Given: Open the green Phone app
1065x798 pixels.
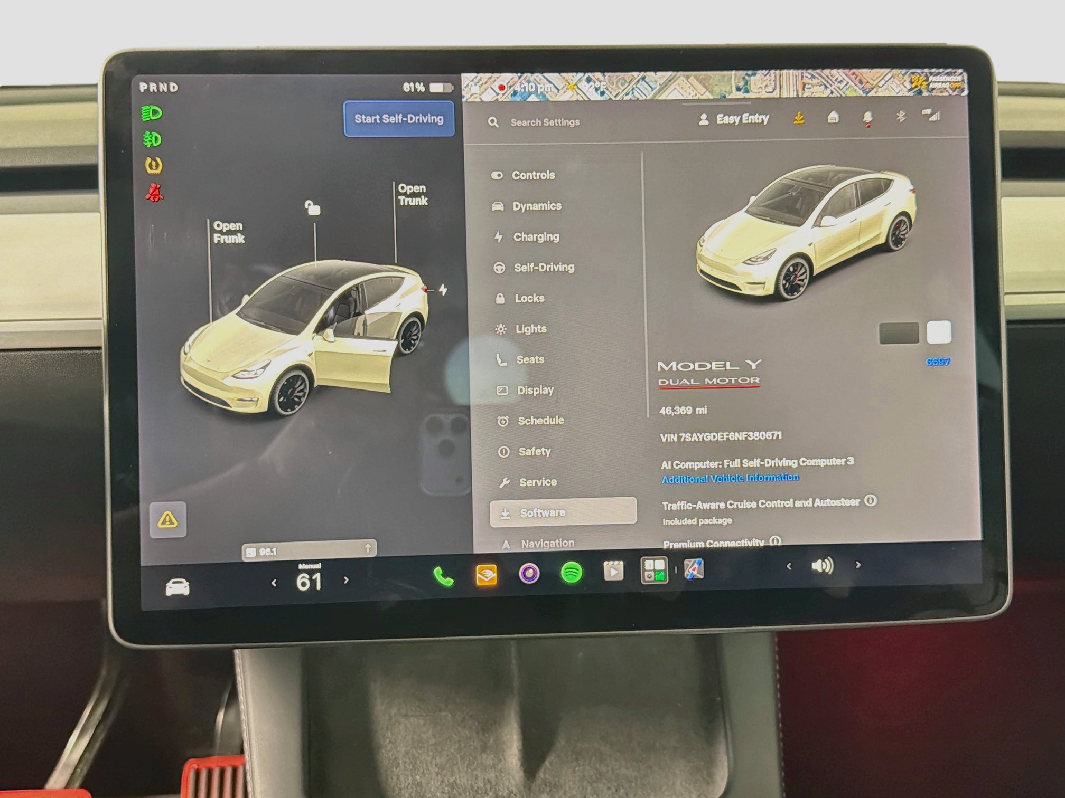Looking at the screenshot, I should click(x=443, y=577).
